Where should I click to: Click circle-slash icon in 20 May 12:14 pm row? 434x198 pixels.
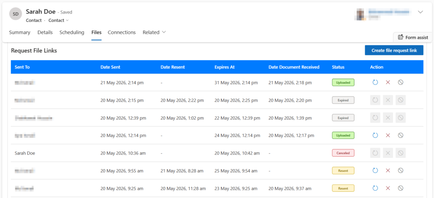coord(401,135)
